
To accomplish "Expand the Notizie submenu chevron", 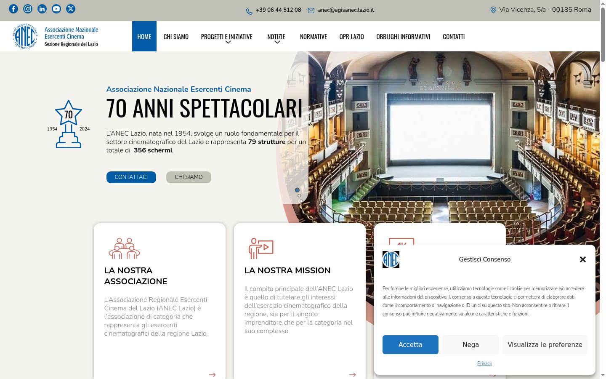I will (277, 42).
